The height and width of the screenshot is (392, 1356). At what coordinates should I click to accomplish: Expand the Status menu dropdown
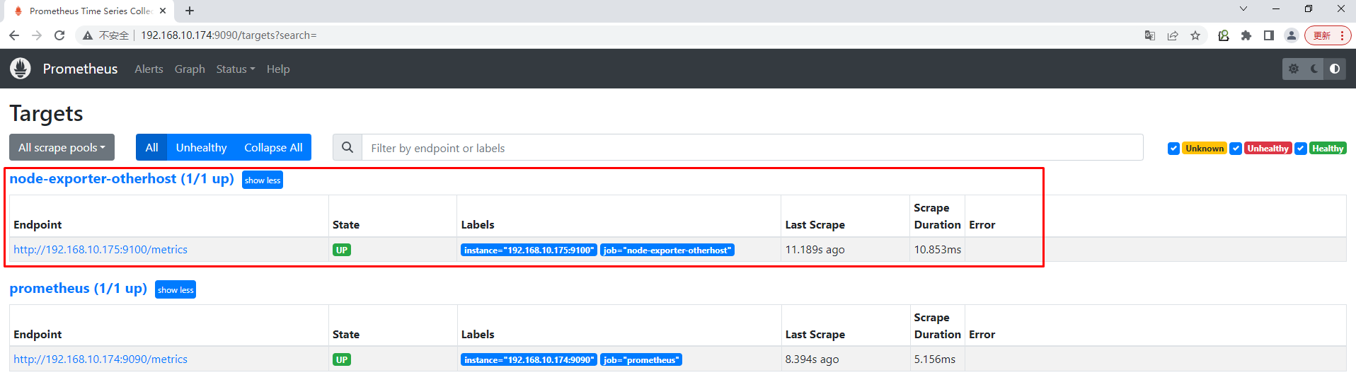click(236, 69)
